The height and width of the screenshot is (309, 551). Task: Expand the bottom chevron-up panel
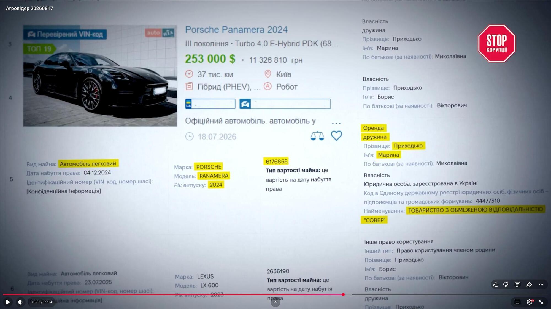(275, 302)
